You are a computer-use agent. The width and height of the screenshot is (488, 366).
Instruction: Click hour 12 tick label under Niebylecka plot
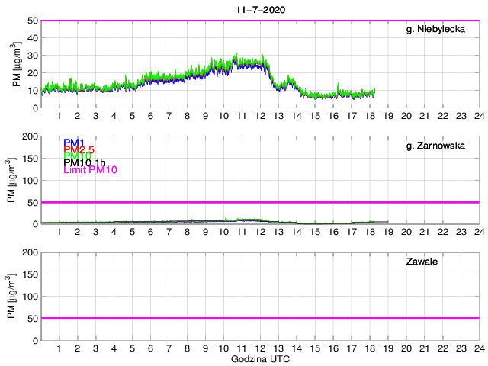point(260,116)
